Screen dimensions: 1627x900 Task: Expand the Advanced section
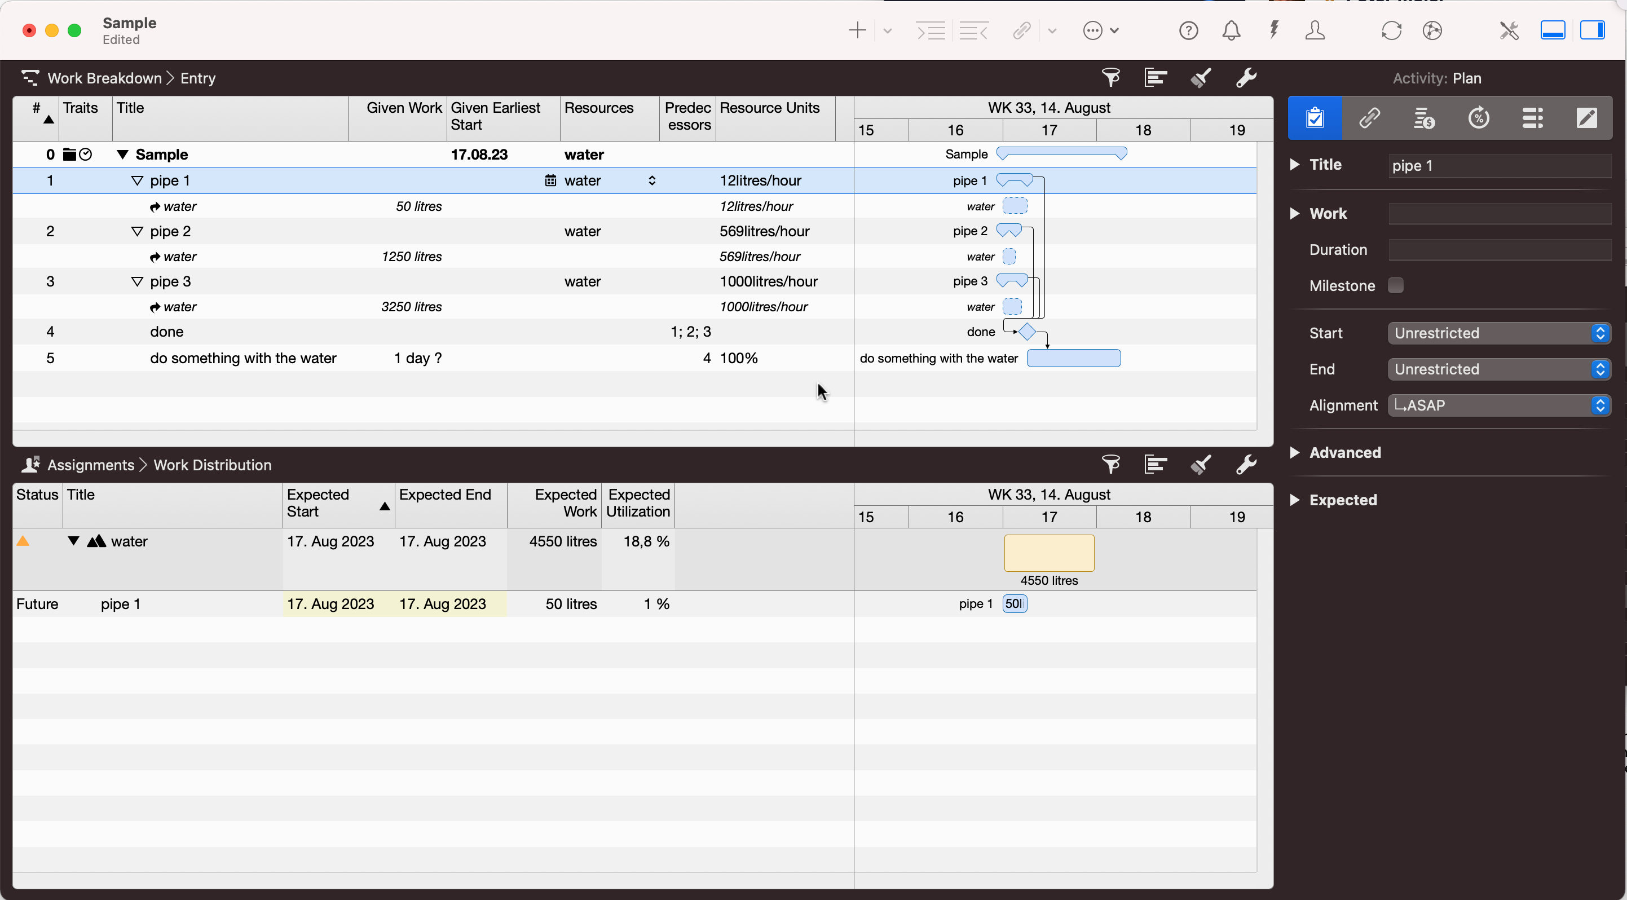pyautogui.click(x=1294, y=452)
